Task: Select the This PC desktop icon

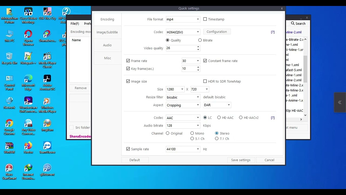Action: (x=9, y=36)
